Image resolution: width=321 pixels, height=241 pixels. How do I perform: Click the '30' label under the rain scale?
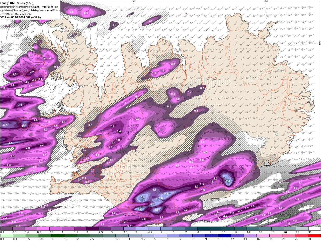309,239
